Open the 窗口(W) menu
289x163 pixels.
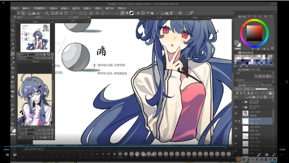(x=110, y=8)
